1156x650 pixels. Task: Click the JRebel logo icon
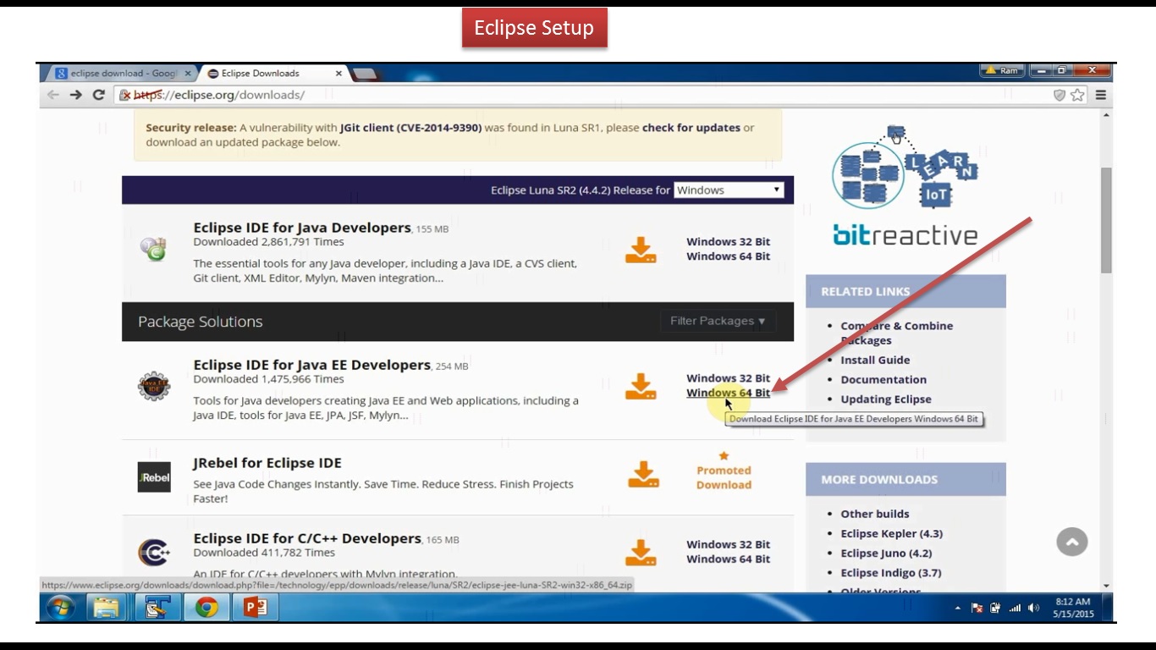154,476
